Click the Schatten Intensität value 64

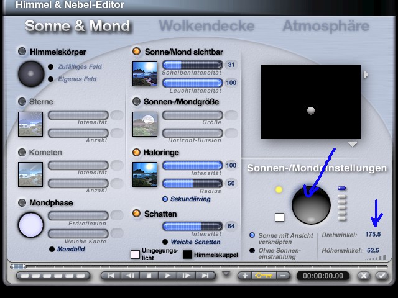[231, 226]
